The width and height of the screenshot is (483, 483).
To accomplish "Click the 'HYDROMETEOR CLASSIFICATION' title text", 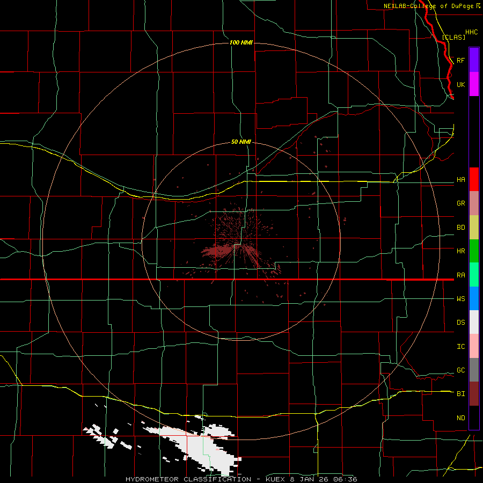I will click(188, 479).
